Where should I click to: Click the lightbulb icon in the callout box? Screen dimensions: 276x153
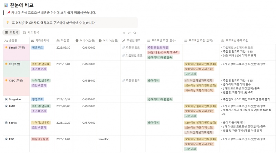point(8,22)
